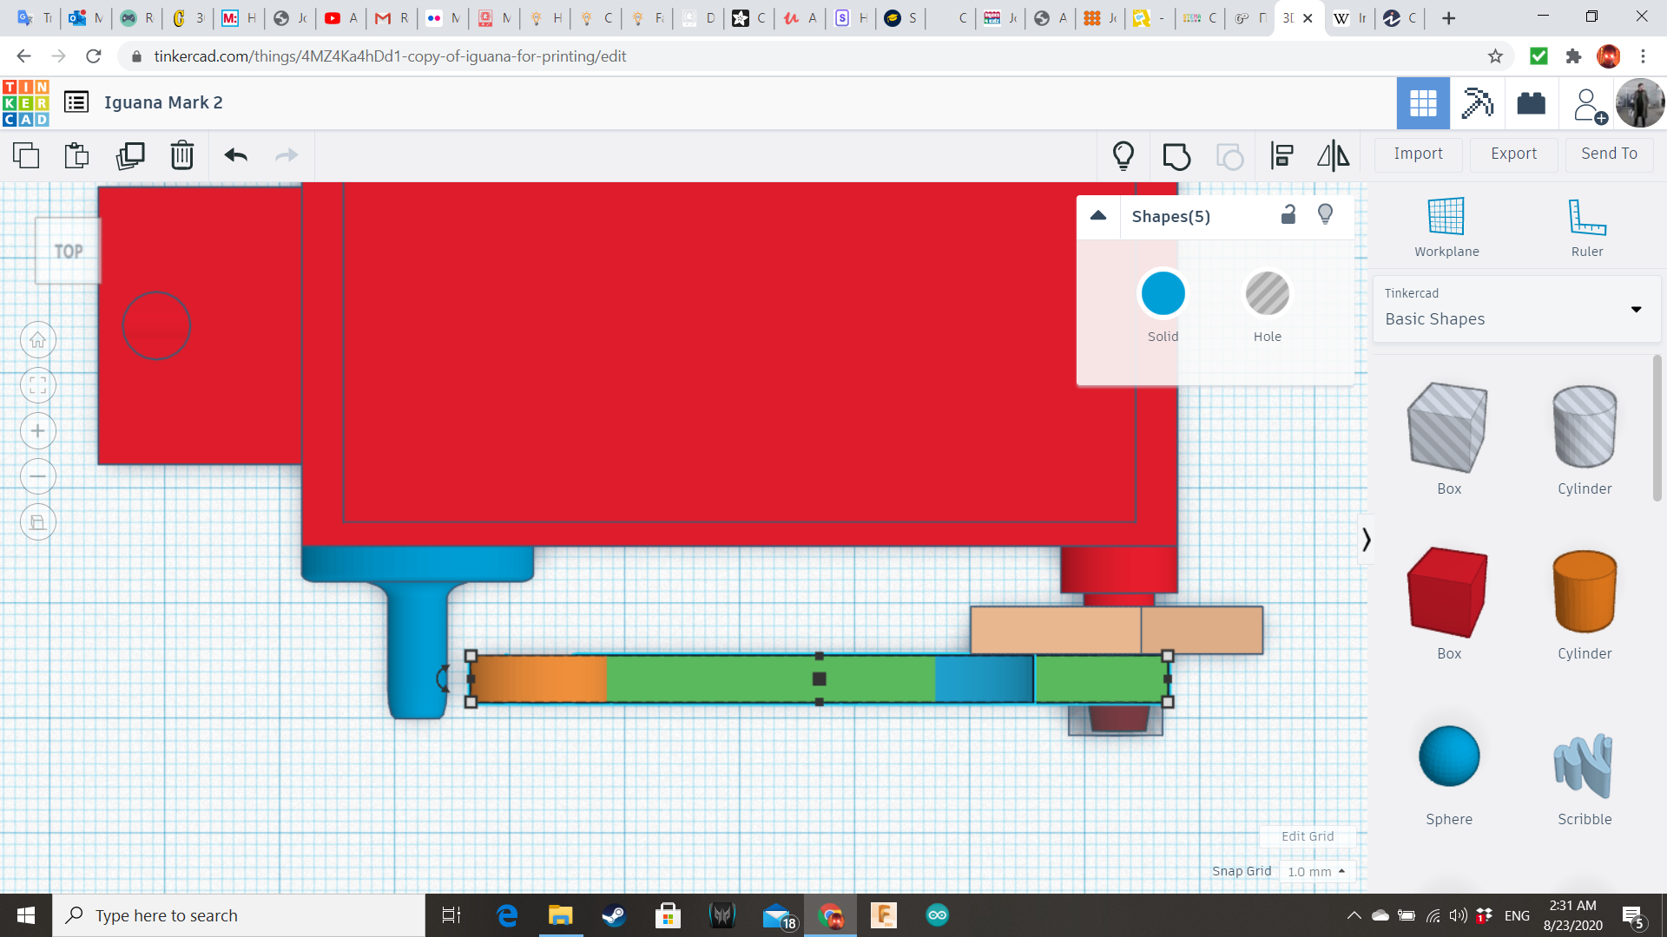Click the Edit Grid button
This screenshot has width=1667, height=937.
1307,836
